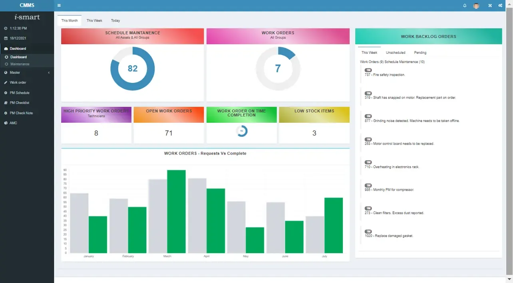This screenshot has width=513, height=283.
Task: Click the Work Orders card header
Action: [x=278, y=36]
